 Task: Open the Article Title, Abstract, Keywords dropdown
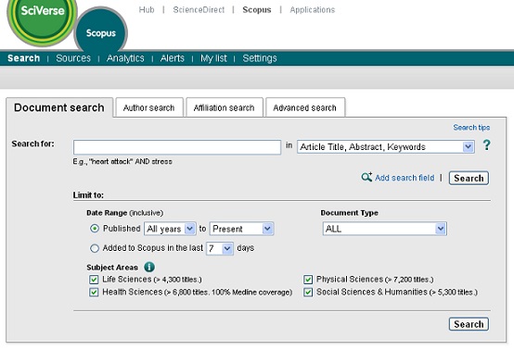point(386,147)
